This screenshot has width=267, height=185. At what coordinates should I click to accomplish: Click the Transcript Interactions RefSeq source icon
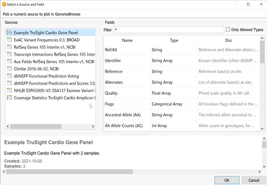(x=9, y=55)
